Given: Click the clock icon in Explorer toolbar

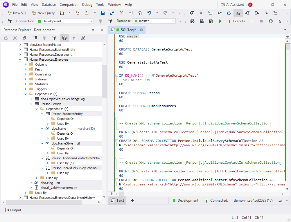Looking at the screenshot, I should (83, 38).
